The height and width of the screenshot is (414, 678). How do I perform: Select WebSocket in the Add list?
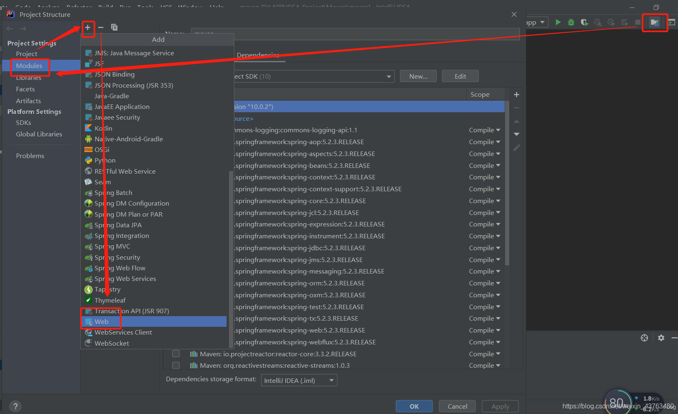coord(154,343)
